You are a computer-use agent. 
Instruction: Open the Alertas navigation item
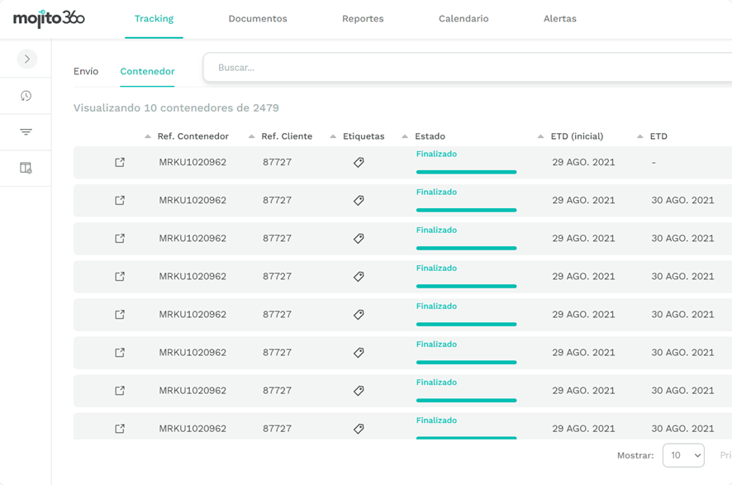[560, 19]
